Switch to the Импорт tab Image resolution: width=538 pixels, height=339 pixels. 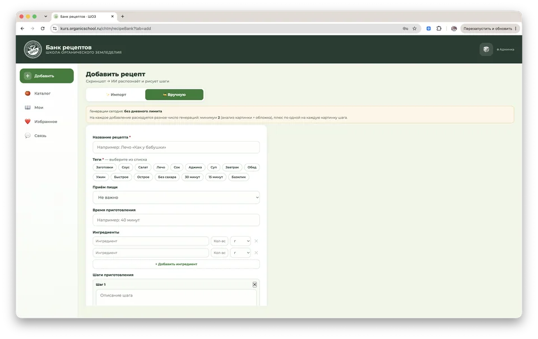point(116,95)
